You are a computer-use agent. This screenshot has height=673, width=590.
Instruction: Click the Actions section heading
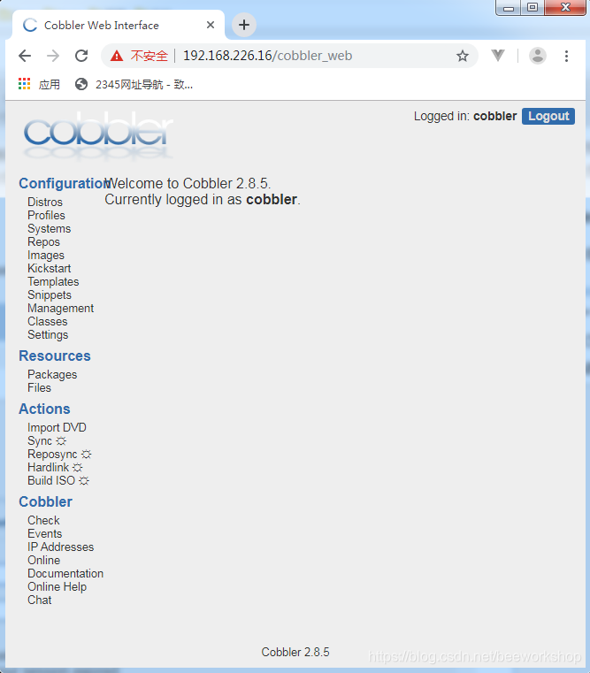tap(44, 409)
